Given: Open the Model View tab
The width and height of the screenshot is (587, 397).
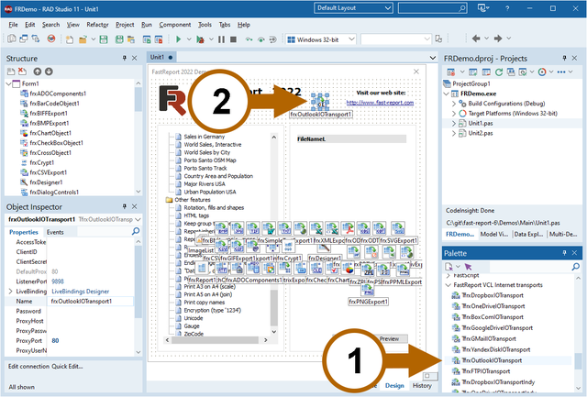Looking at the screenshot, I should [493, 234].
